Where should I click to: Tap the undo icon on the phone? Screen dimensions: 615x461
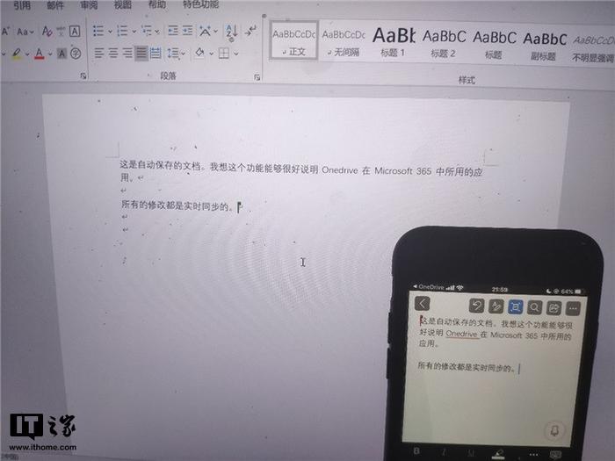476,305
